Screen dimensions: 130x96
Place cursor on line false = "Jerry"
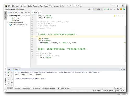pos(44,57)
